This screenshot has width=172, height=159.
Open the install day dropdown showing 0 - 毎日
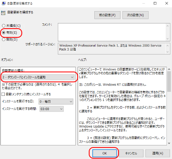[56, 102]
